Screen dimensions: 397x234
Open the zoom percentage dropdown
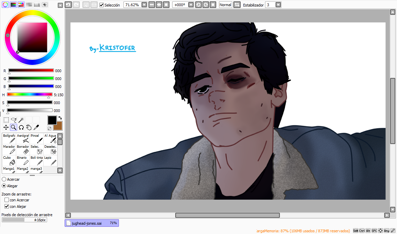(x=144, y=5)
